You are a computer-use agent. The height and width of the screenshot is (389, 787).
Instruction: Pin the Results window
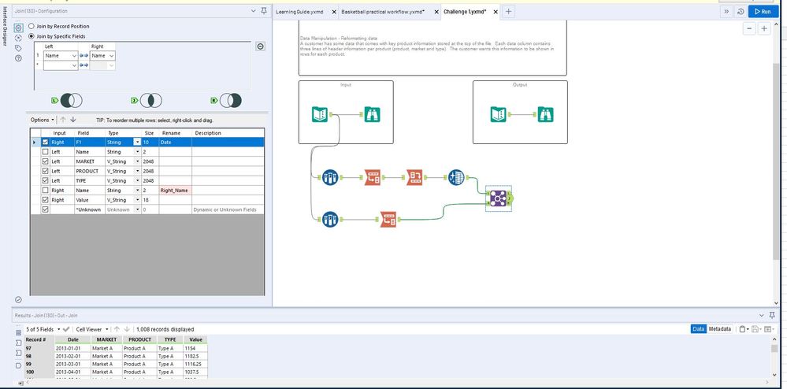pos(772,315)
